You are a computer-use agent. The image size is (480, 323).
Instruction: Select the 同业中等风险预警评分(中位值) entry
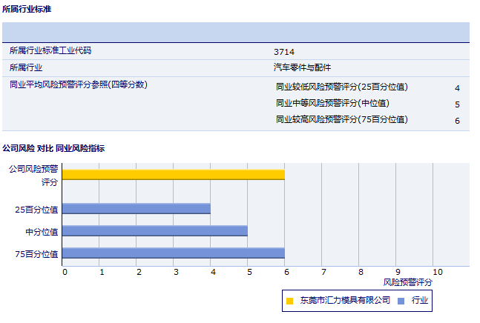click(332, 103)
